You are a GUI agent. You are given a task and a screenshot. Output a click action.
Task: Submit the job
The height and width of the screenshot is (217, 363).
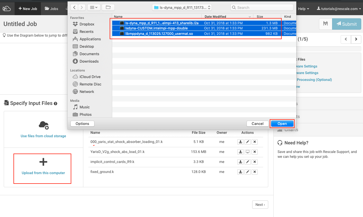pyautogui.click(x=346, y=24)
